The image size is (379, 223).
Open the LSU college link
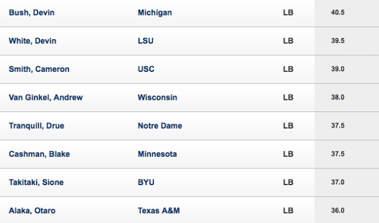[145, 41]
